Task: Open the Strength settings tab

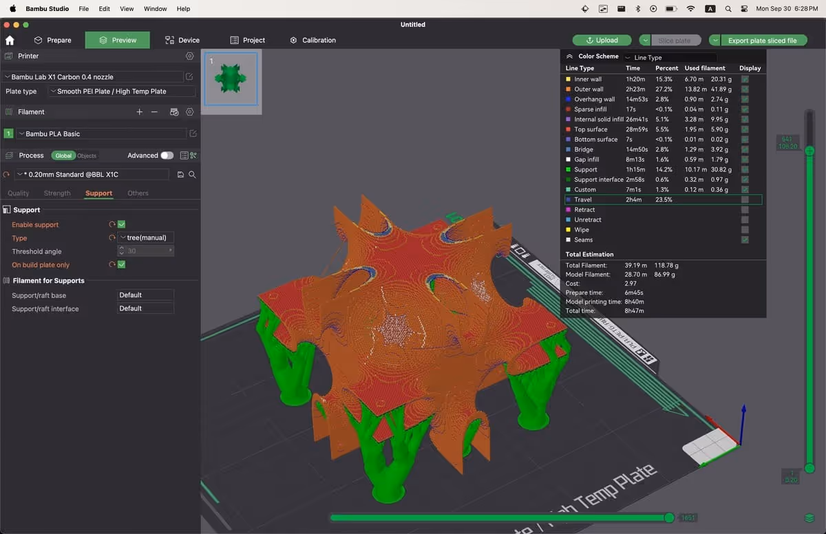Action: (x=57, y=193)
